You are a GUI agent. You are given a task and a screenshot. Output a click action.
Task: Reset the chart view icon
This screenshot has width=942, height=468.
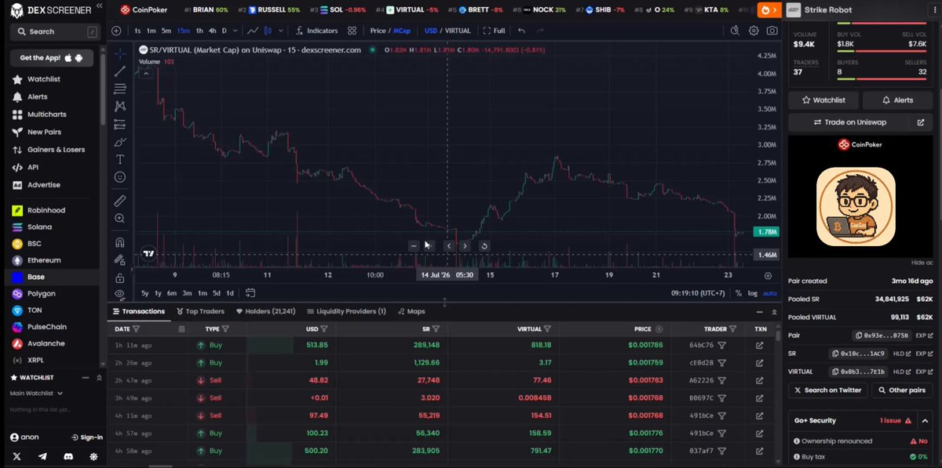(x=484, y=245)
